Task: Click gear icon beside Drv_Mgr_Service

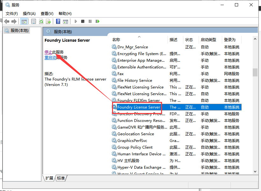Action: click(114, 47)
